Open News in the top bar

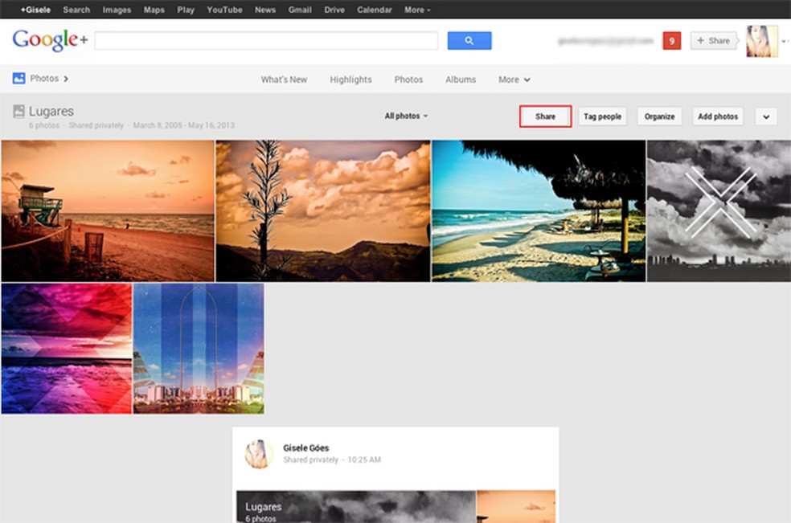[x=264, y=10]
